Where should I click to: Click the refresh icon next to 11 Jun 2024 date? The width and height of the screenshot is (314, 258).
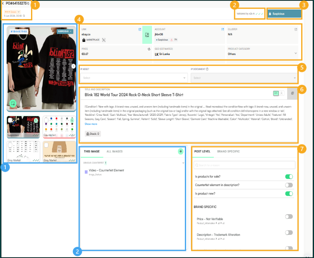click(24, 16)
